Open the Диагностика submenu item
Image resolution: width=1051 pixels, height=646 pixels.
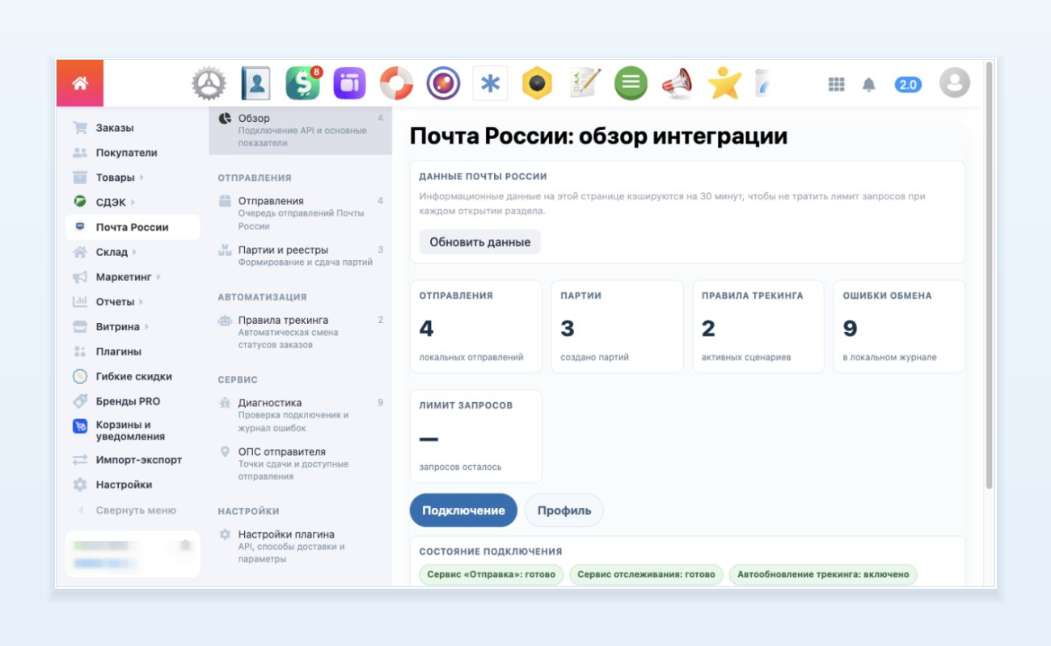pos(301,414)
